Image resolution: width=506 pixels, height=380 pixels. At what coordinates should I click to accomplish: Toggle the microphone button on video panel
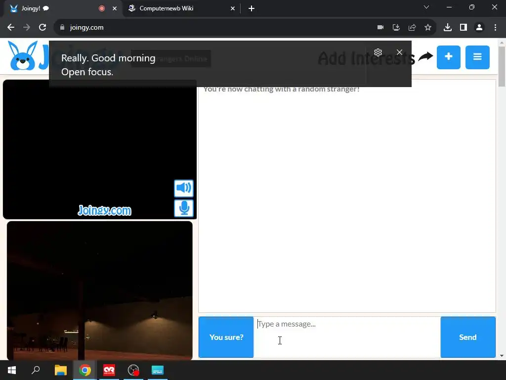coord(184,208)
